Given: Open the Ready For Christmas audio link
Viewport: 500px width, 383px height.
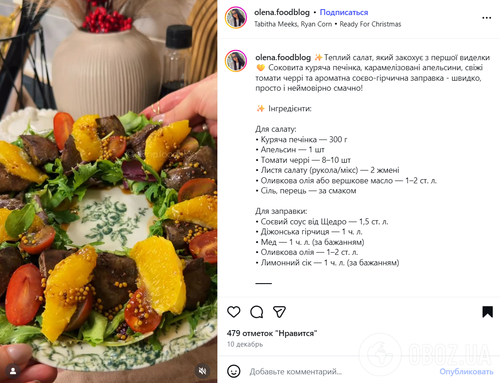Looking at the screenshot, I should click(x=370, y=24).
